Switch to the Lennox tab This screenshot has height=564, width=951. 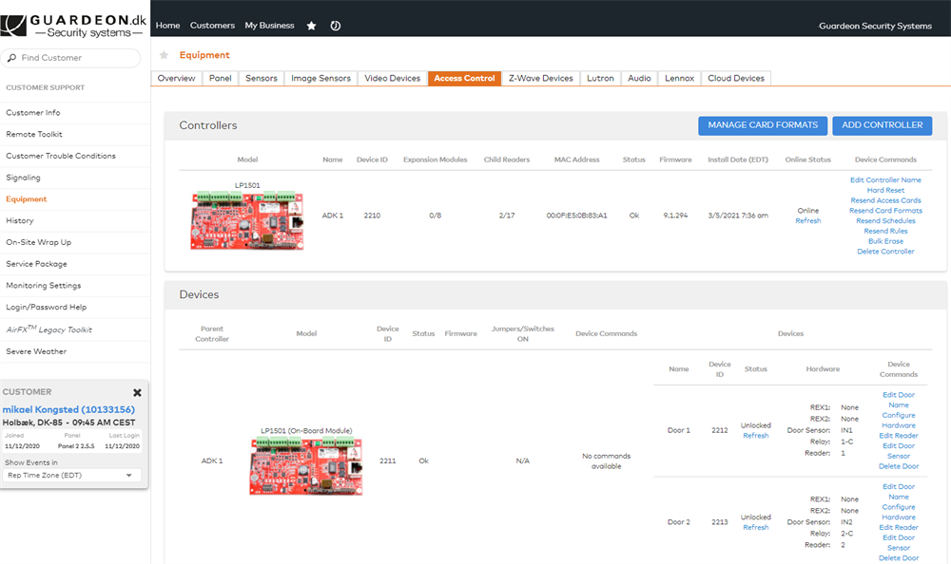pyautogui.click(x=679, y=78)
